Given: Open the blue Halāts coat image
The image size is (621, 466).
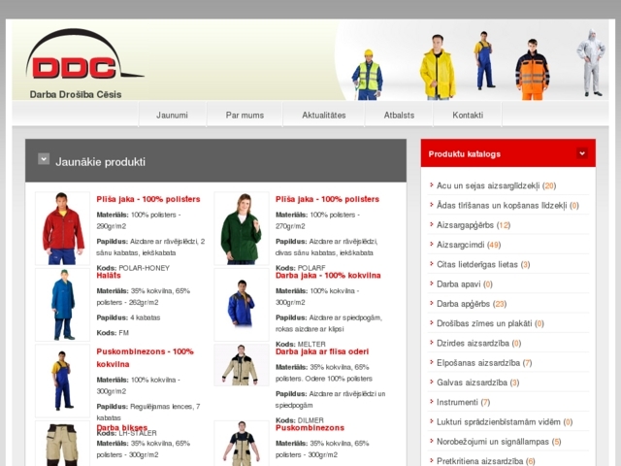Looking at the screenshot, I should click(62, 304).
